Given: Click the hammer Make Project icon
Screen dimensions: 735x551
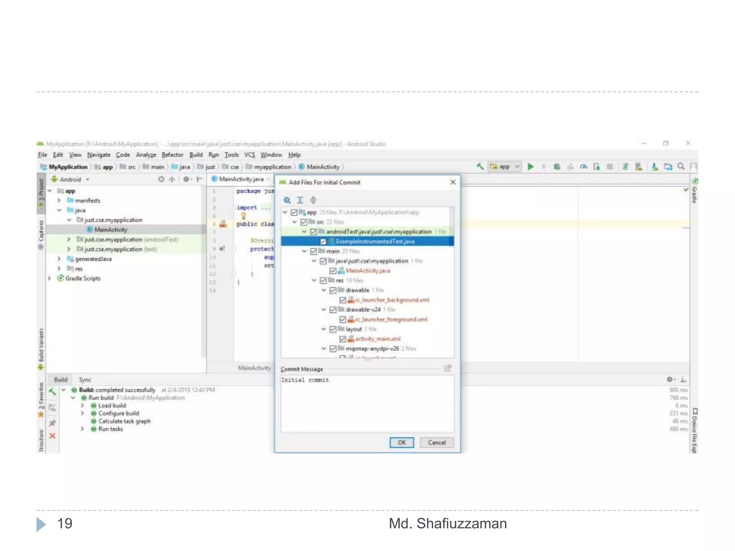Looking at the screenshot, I should click(480, 166).
